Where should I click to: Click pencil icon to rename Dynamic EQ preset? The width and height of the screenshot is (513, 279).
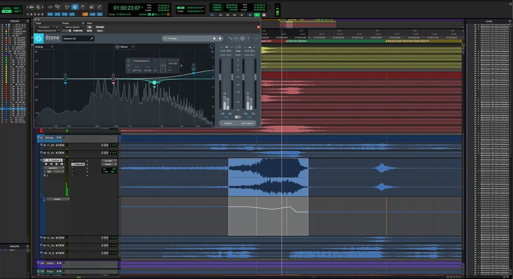coord(92,38)
